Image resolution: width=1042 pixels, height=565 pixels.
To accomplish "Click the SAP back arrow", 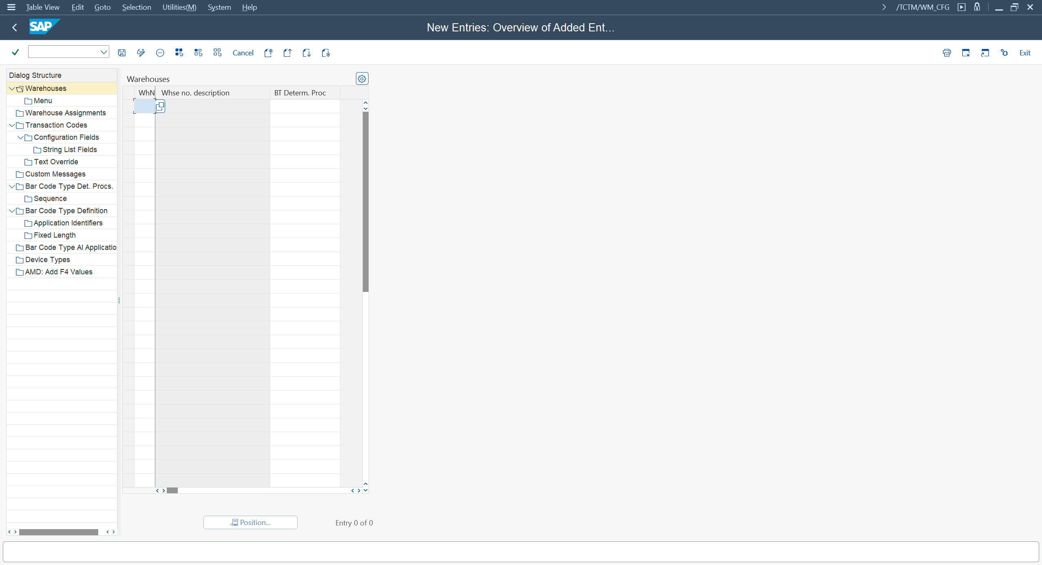I will (15, 27).
